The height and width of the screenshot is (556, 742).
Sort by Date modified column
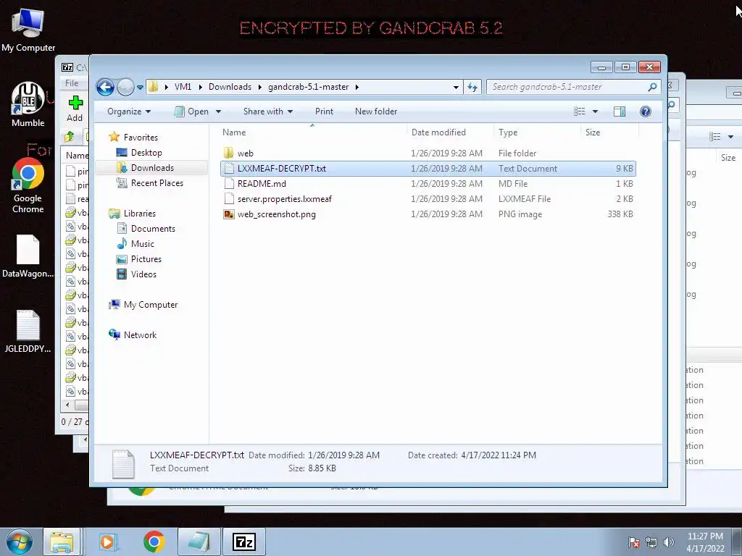point(449,133)
